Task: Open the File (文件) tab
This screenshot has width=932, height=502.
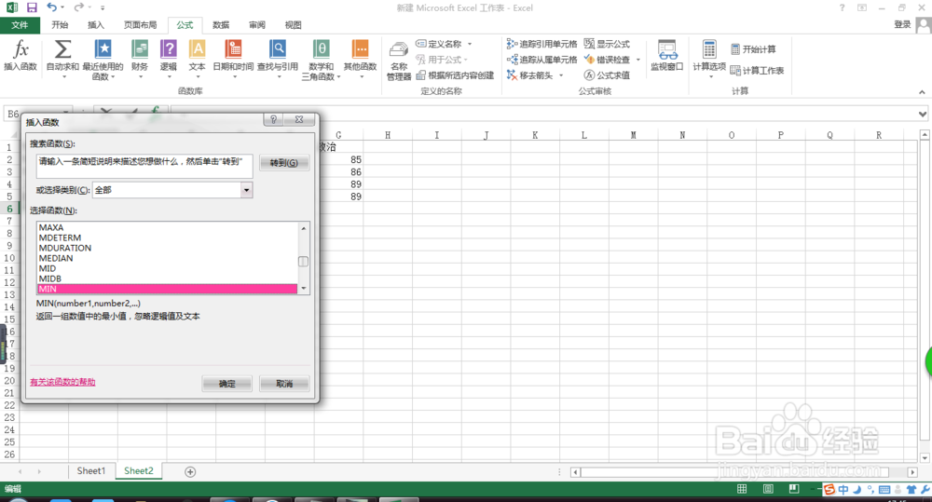Action: [20, 25]
